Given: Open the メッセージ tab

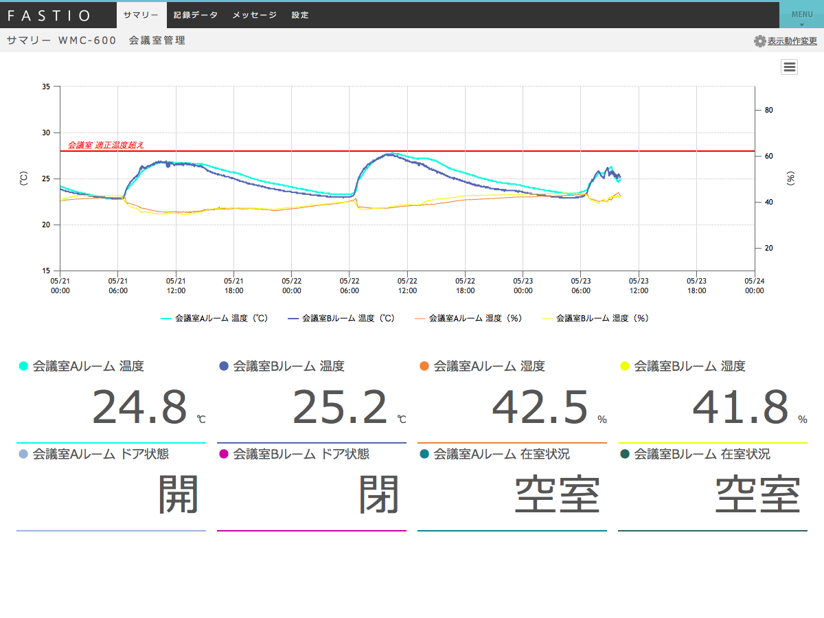Looking at the screenshot, I should 255,15.
